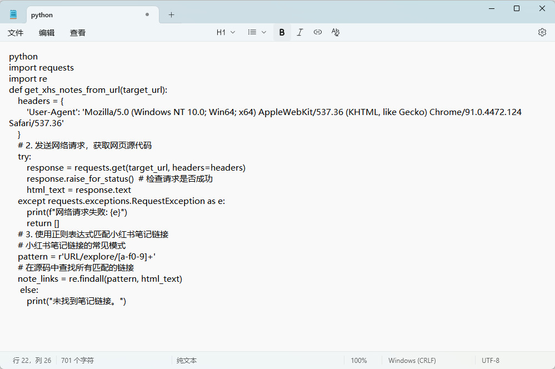Click the 'response = requests.get' line
The image size is (555, 369).
[136, 168]
